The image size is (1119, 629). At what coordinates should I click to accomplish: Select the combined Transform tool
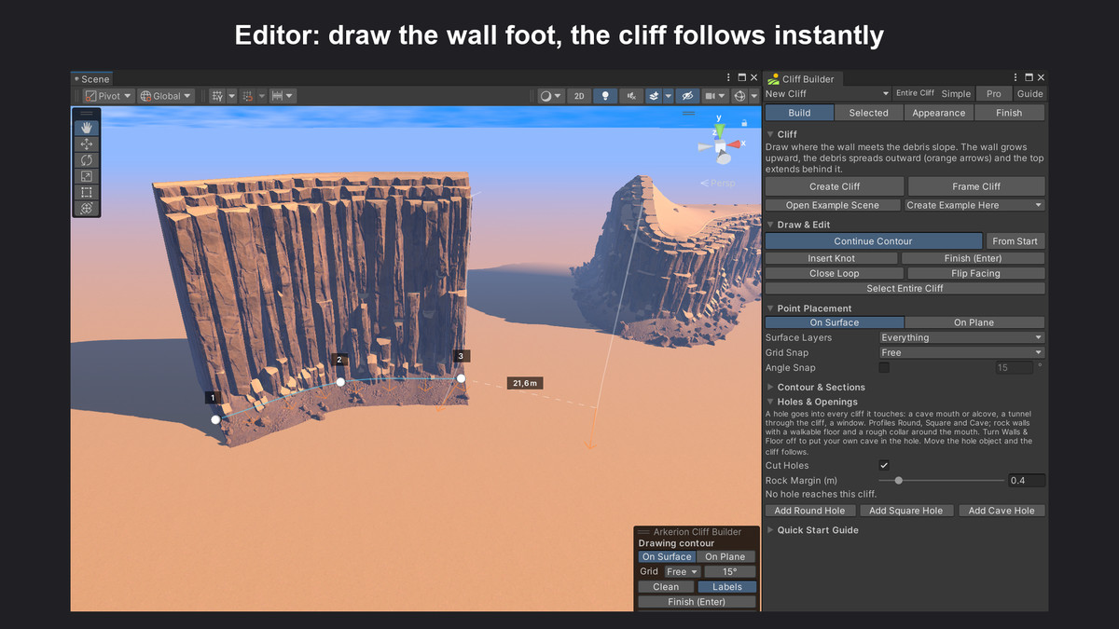(x=87, y=208)
